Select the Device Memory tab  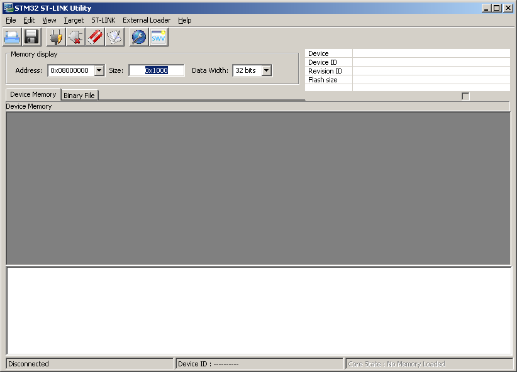click(x=33, y=94)
